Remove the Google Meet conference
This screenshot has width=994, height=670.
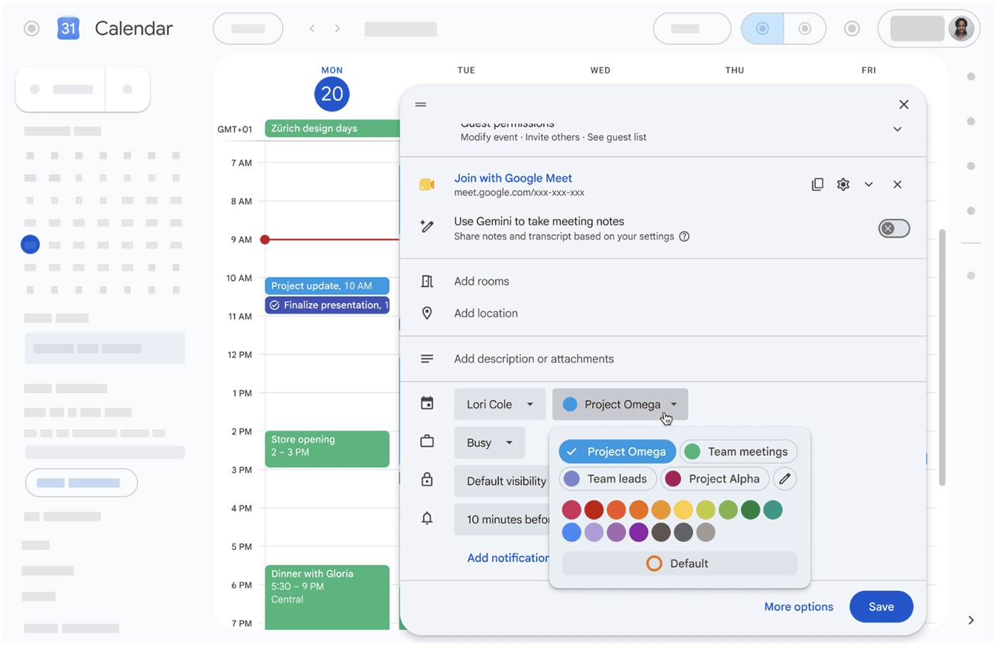[x=897, y=185]
